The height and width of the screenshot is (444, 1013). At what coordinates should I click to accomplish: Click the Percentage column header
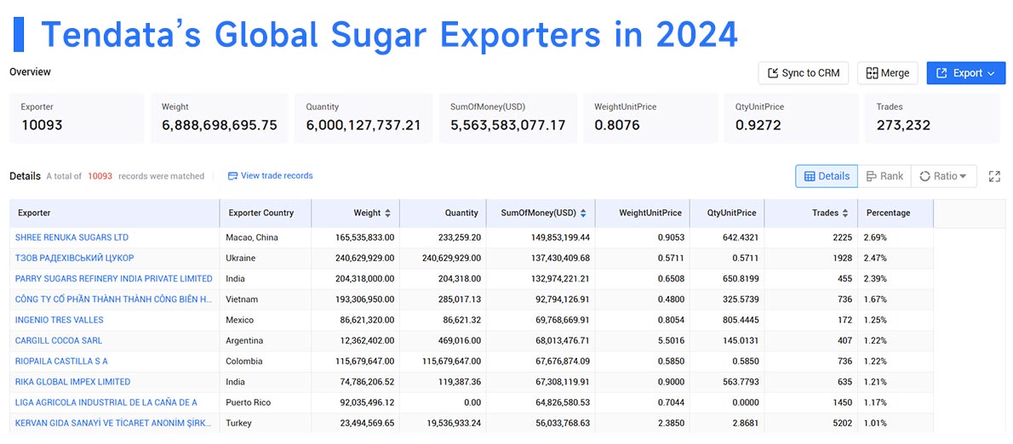[896, 213]
